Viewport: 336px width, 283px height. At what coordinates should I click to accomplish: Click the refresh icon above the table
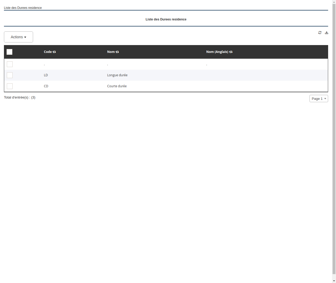(320, 32)
